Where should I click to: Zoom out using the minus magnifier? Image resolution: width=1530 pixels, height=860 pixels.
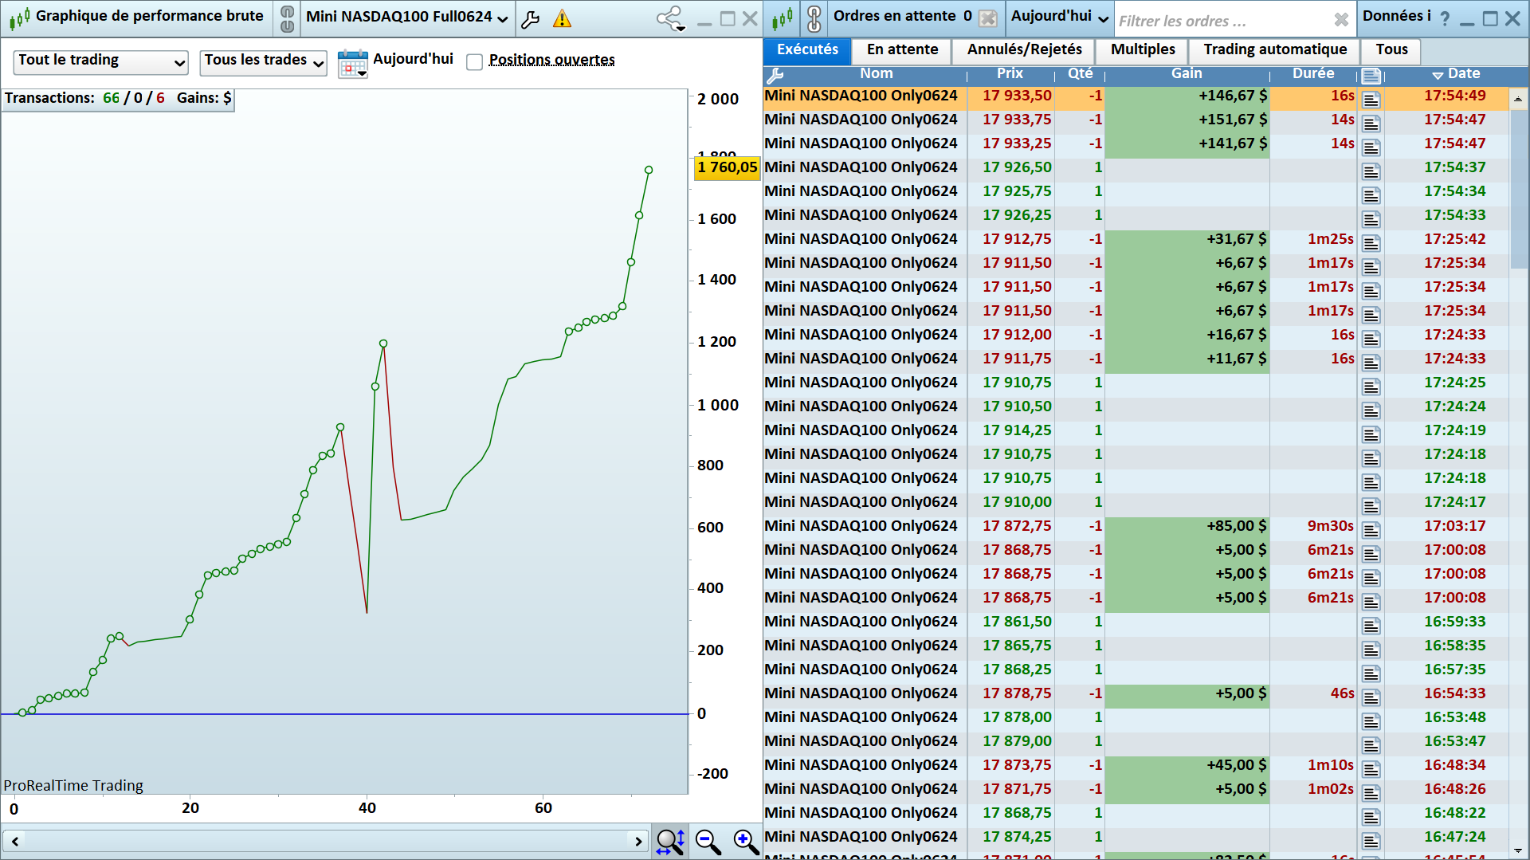click(708, 842)
